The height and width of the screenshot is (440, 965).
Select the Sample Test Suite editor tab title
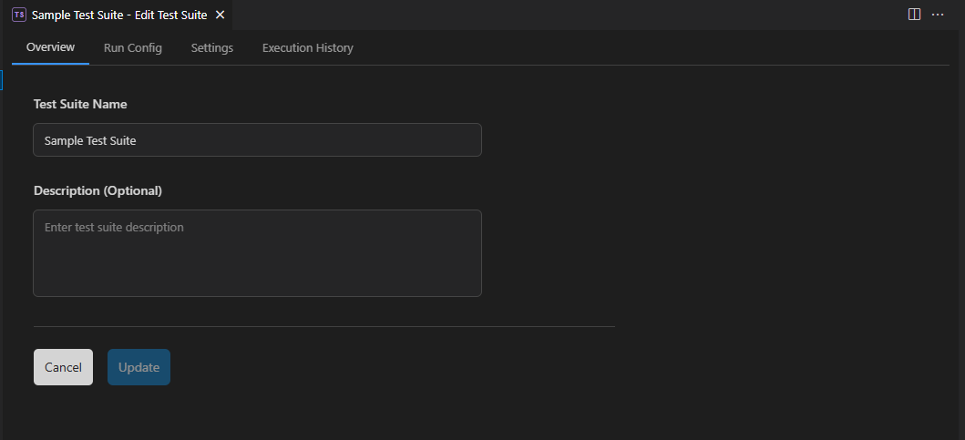[118, 15]
